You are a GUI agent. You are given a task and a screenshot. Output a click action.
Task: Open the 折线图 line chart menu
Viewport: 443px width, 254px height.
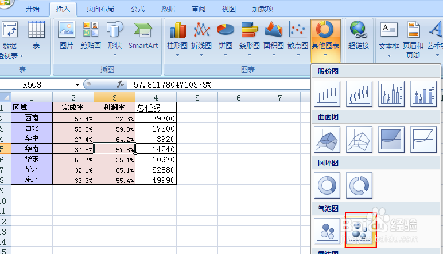point(201,39)
